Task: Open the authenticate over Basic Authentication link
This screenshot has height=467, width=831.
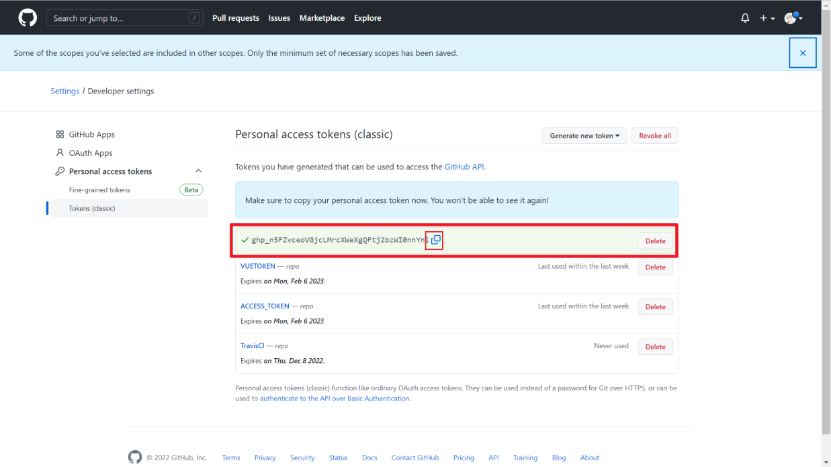Action: coord(335,398)
